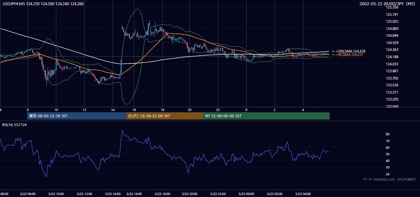Click RSI scale level 50

point(388,154)
